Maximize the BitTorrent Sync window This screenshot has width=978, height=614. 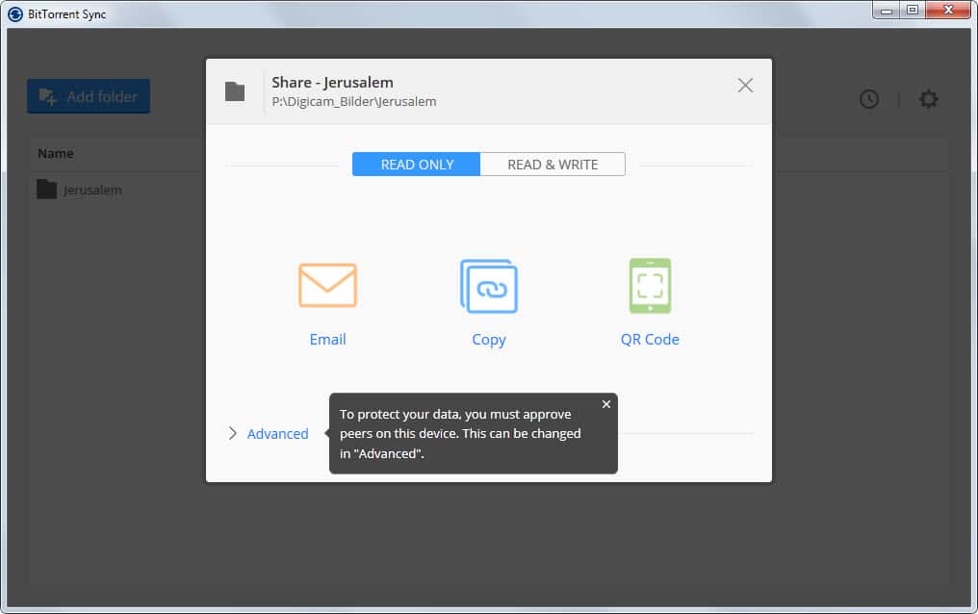click(913, 10)
